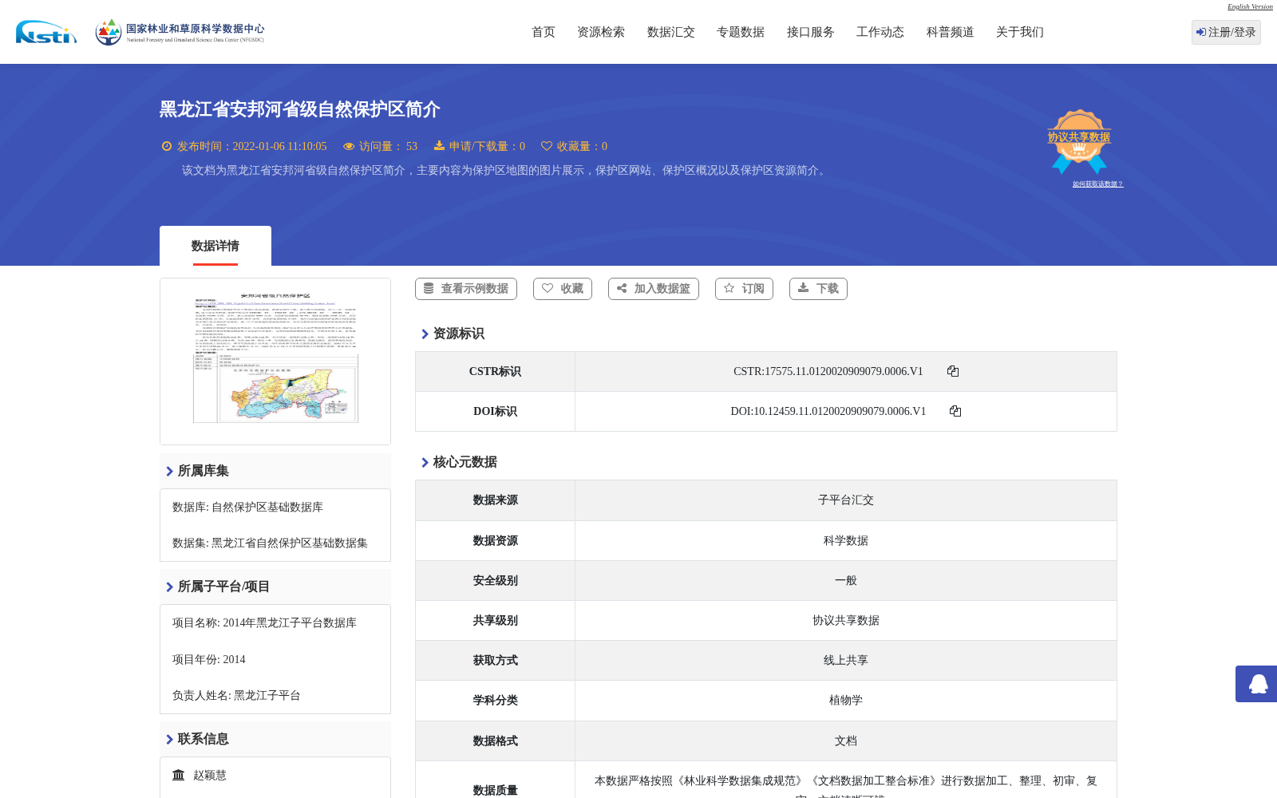Click 数据集: 黑龙江省自然保护区基础数据集 text
Viewport: 1277px width, 798px height.
pyautogui.click(x=270, y=543)
